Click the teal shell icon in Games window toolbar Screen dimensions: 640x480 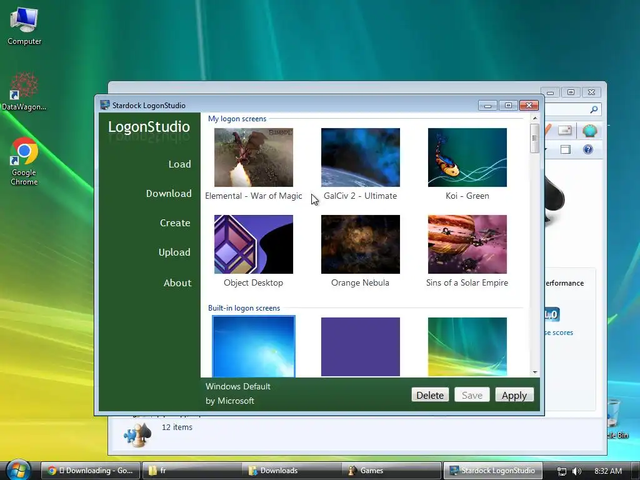click(589, 131)
